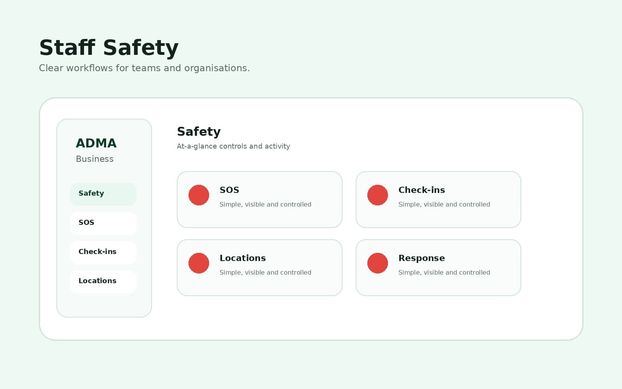Click the red circle icon in the SOS card

199,195
